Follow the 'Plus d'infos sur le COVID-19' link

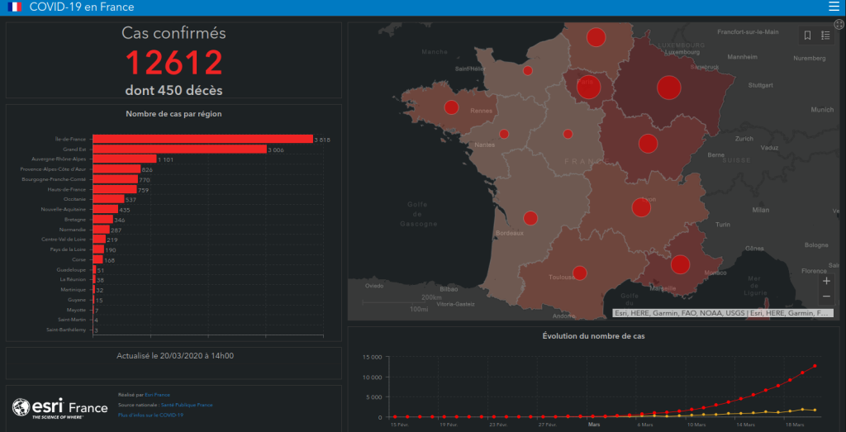152,415
